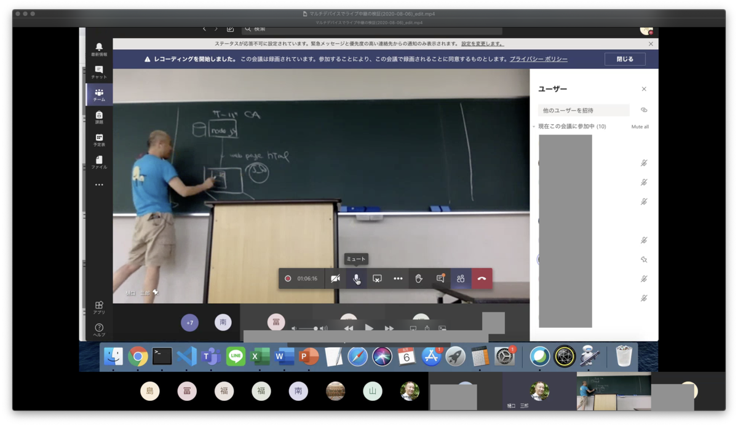Go forward with the Teams forward arrow
The image size is (738, 426).
[216, 29]
